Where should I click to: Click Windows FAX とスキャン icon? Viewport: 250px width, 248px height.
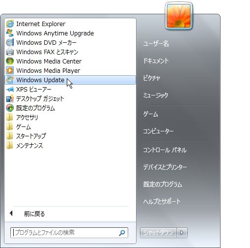(x=10, y=52)
